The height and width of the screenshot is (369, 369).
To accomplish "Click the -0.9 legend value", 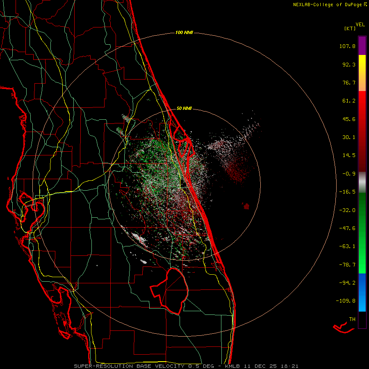I will [x=349, y=174].
